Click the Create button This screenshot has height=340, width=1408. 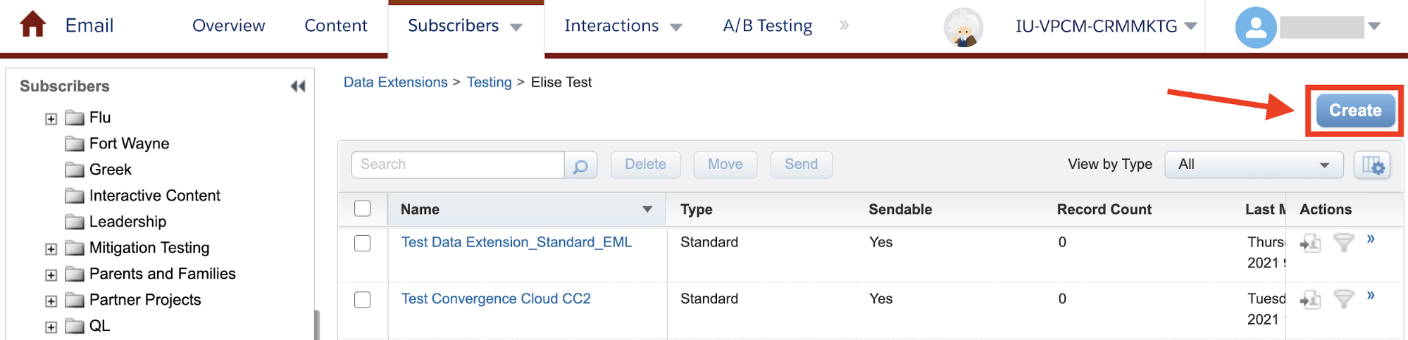1355,111
